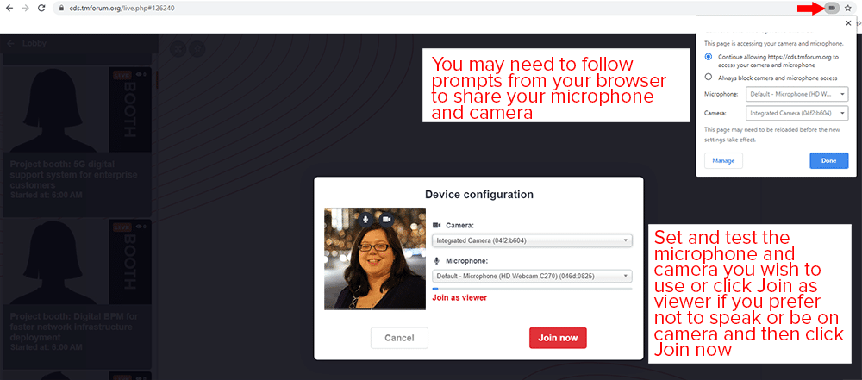The image size is (862, 380).
Task: Click the padlock icon in the address bar
Action: pos(62,9)
